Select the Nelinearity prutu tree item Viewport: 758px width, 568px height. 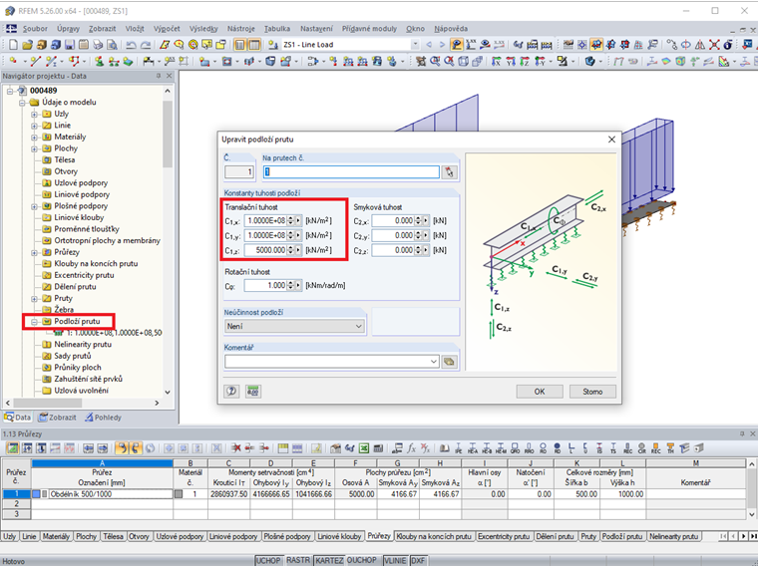(x=83, y=345)
